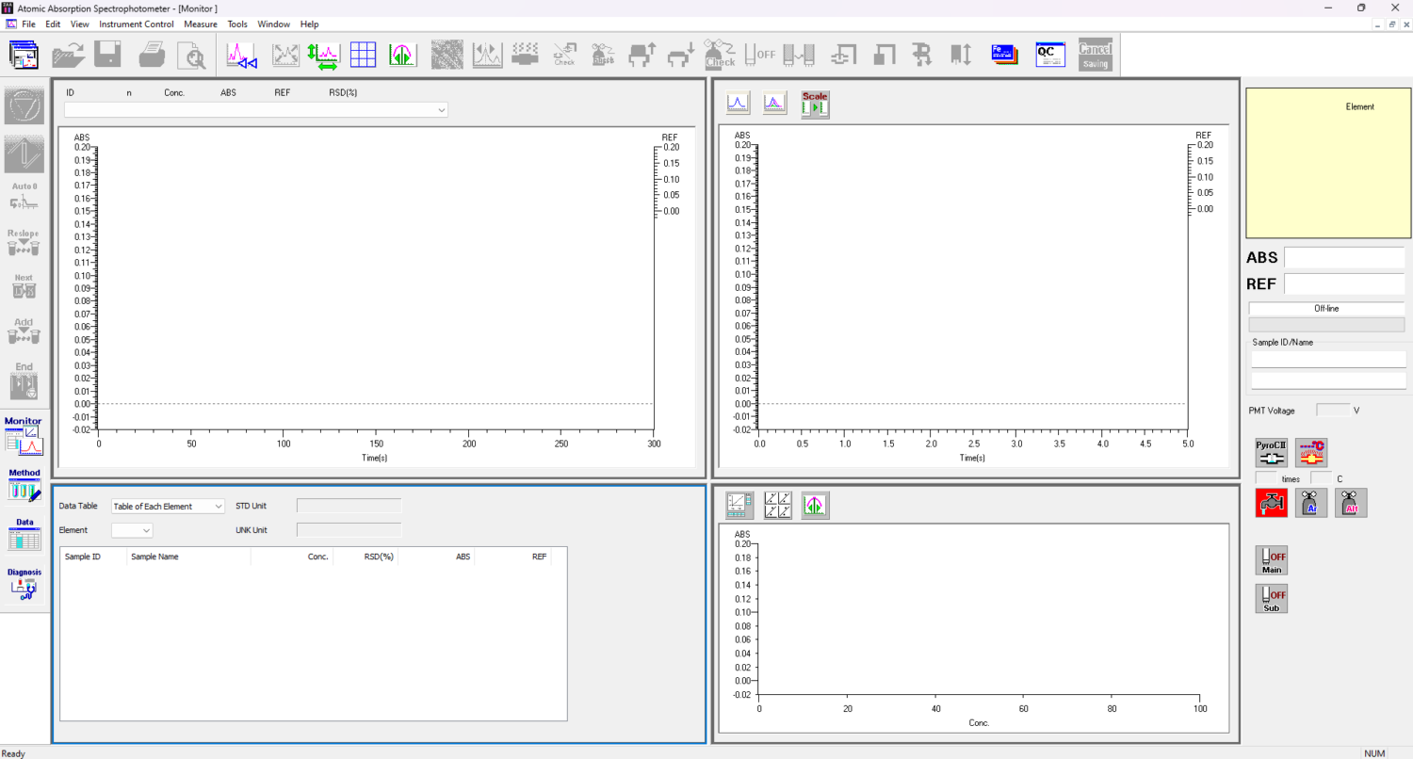Open the Diagnosis view in sidebar
Viewport: 1413px width, 759px height.
[24, 584]
